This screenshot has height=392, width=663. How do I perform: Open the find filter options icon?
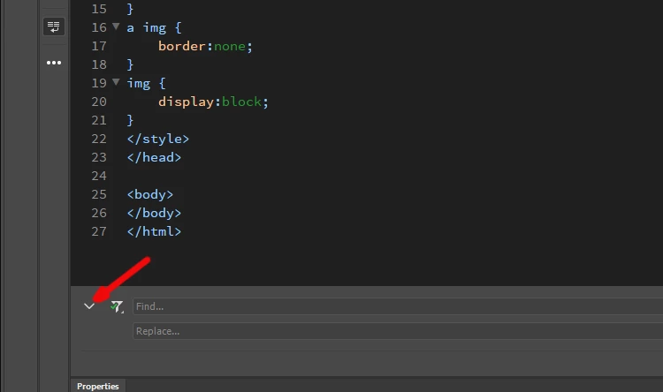(x=117, y=306)
